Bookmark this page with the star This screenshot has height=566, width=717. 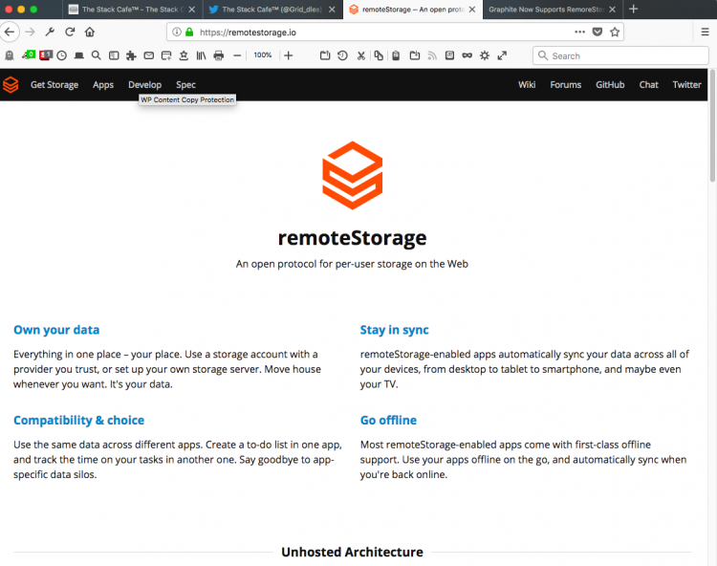[615, 32]
